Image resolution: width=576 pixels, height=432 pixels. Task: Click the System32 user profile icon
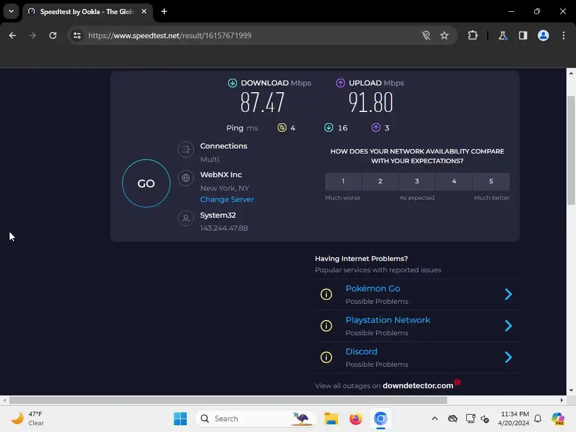coord(186,219)
